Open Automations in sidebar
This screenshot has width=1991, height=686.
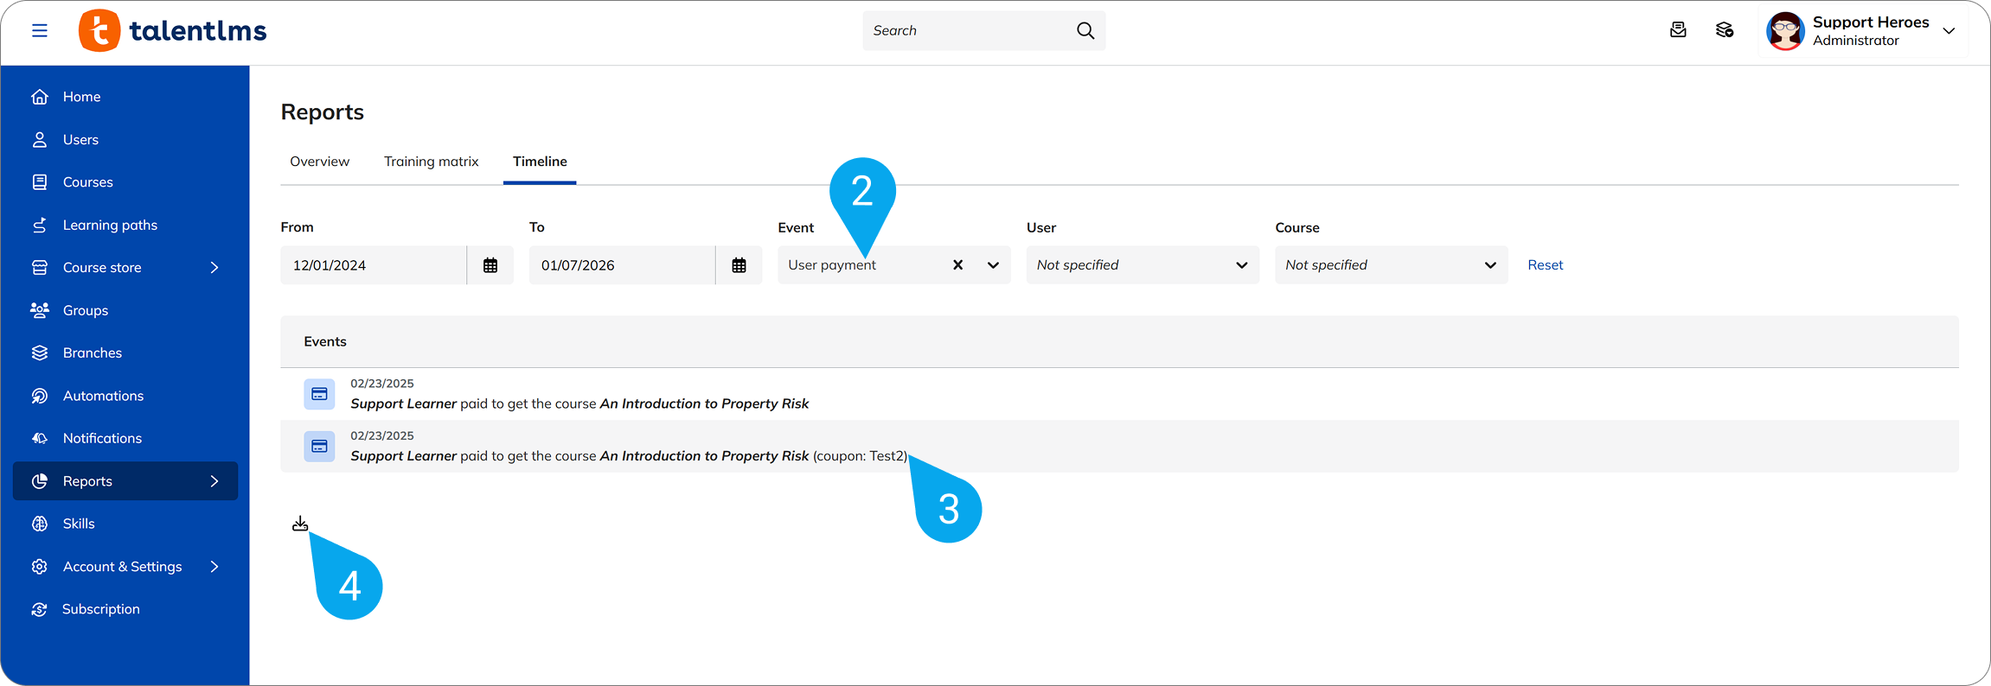click(125, 396)
